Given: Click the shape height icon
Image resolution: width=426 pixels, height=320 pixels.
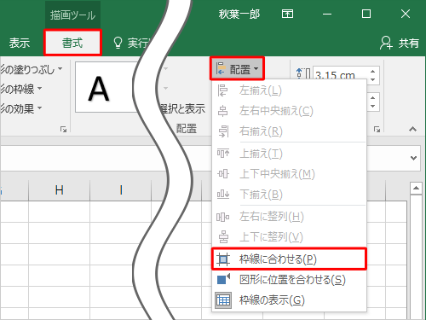Looking at the screenshot, I should 302,74.
